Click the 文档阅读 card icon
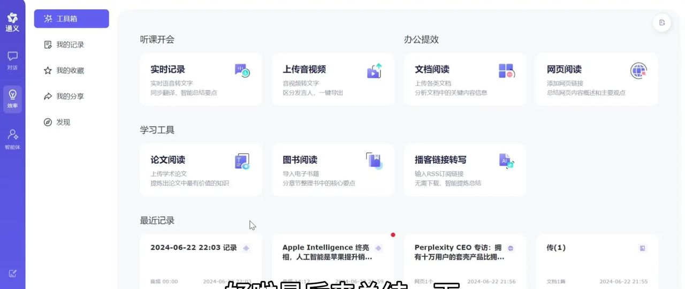Screen dimensions: 685x289 [506, 71]
